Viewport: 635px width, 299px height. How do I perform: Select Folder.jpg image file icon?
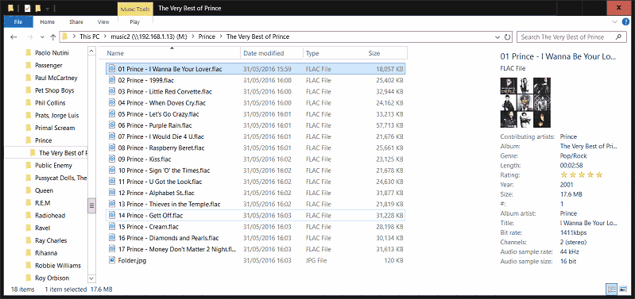(x=112, y=261)
